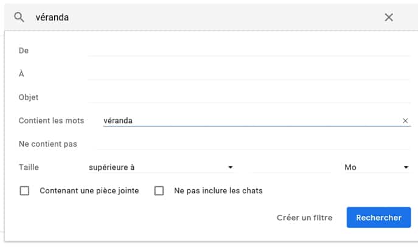Click the 'Contient les mots' text field
This screenshot has height=247, width=418.
(x=252, y=120)
